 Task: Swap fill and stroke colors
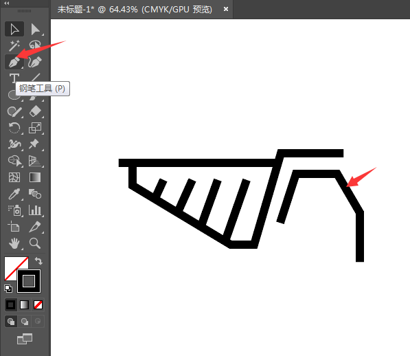tap(38, 260)
